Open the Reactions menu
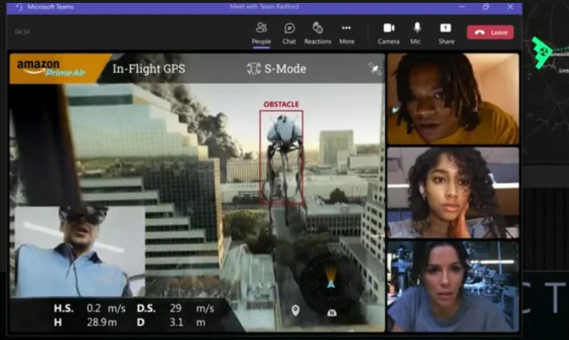Screen dimensions: 569x340 pyautogui.click(x=318, y=33)
